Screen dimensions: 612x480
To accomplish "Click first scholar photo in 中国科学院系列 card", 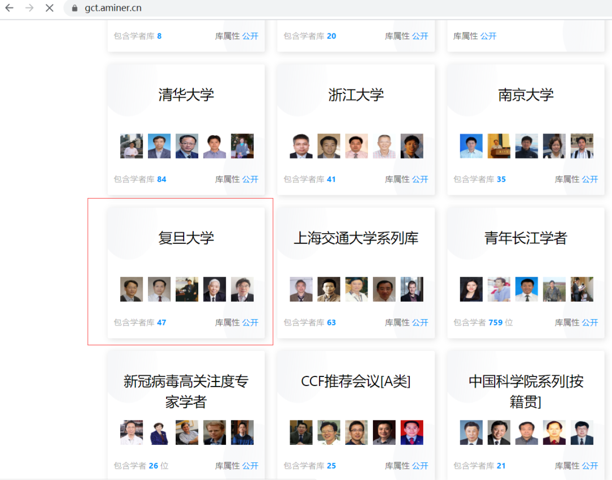I will [471, 432].
